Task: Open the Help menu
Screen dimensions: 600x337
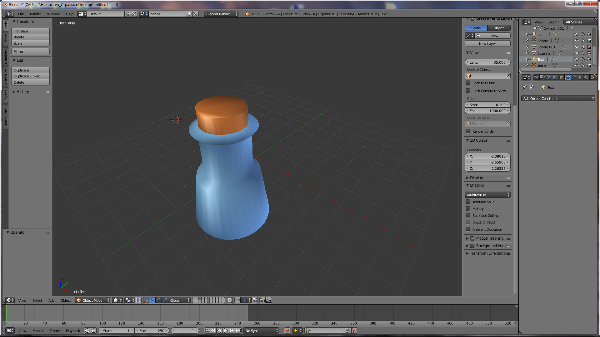Action: pyautogui.click(x=69, y=14)
